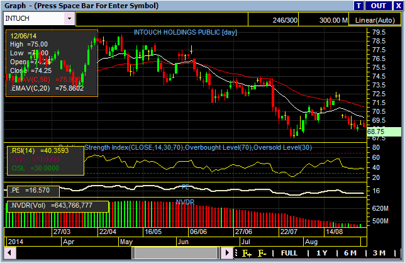
Task: Click the .PE =16.570 label
Action: 30,191
